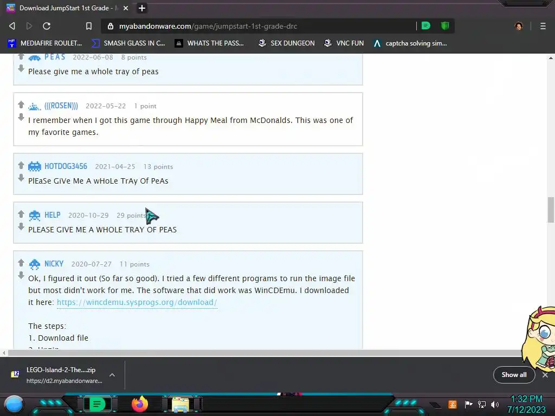This screenshot has height=416, width=555.
Task: Downvote the NICKY comment
Action: (x=21, y=275)
